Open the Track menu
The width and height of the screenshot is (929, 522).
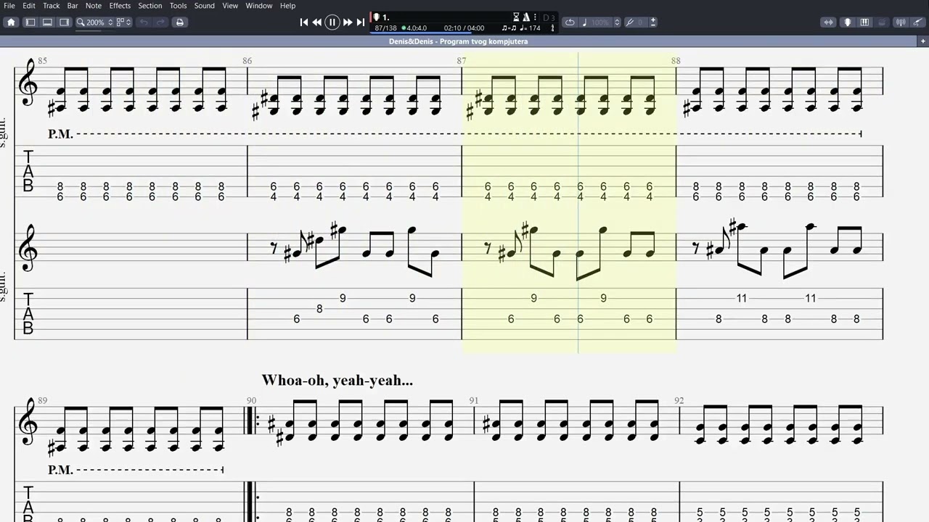pos(51,6)
